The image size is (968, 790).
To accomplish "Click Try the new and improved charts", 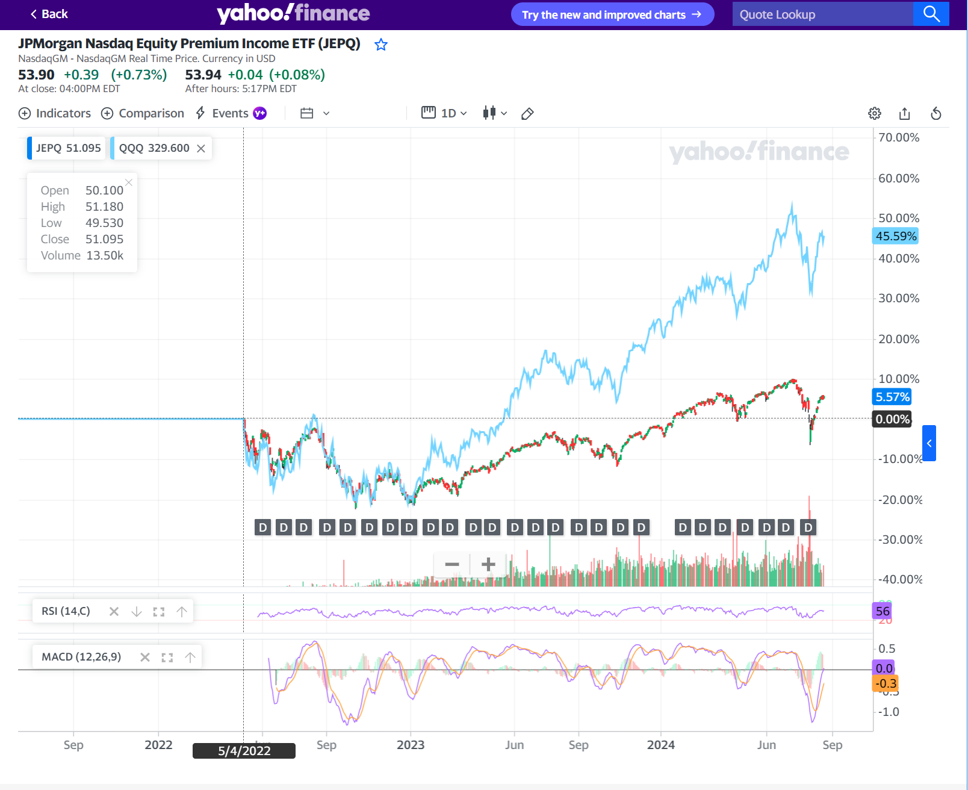I will 612,14.
